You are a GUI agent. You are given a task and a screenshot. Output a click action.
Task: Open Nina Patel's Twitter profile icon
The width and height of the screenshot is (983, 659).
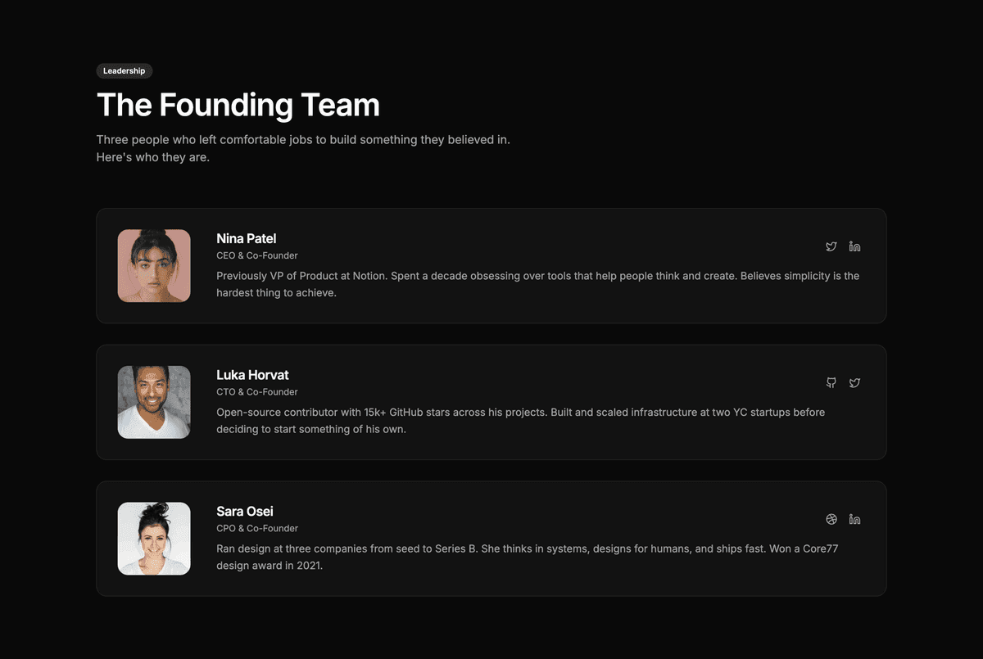click(x=831, y=246)
